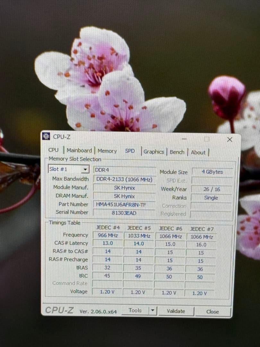The width and height of the screenshot is (260, 347).
Task: Click the Validate button
Action: [176, 310]
